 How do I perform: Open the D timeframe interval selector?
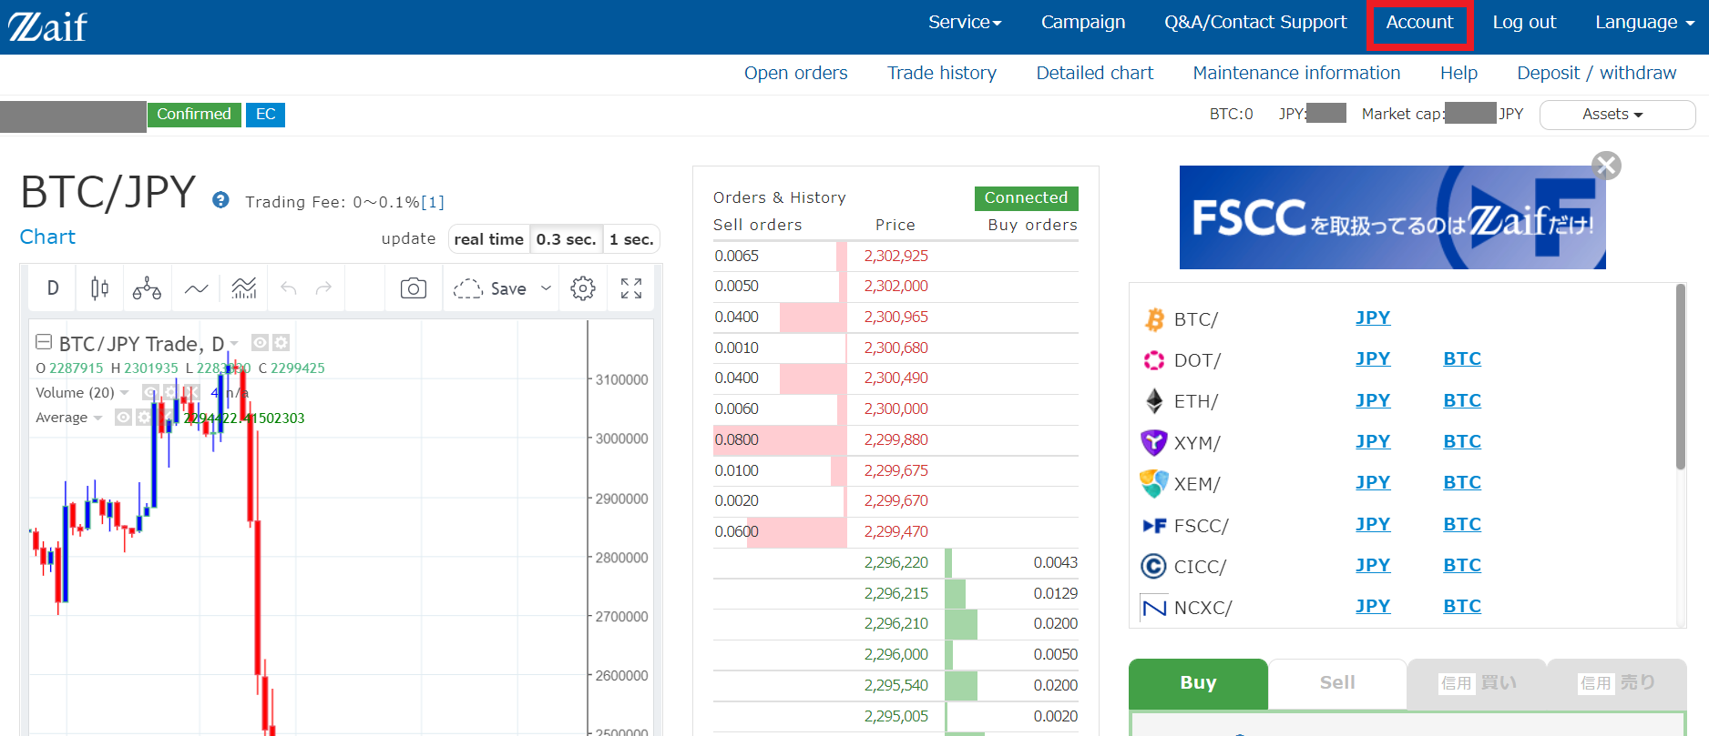click(x=53, y=288)
